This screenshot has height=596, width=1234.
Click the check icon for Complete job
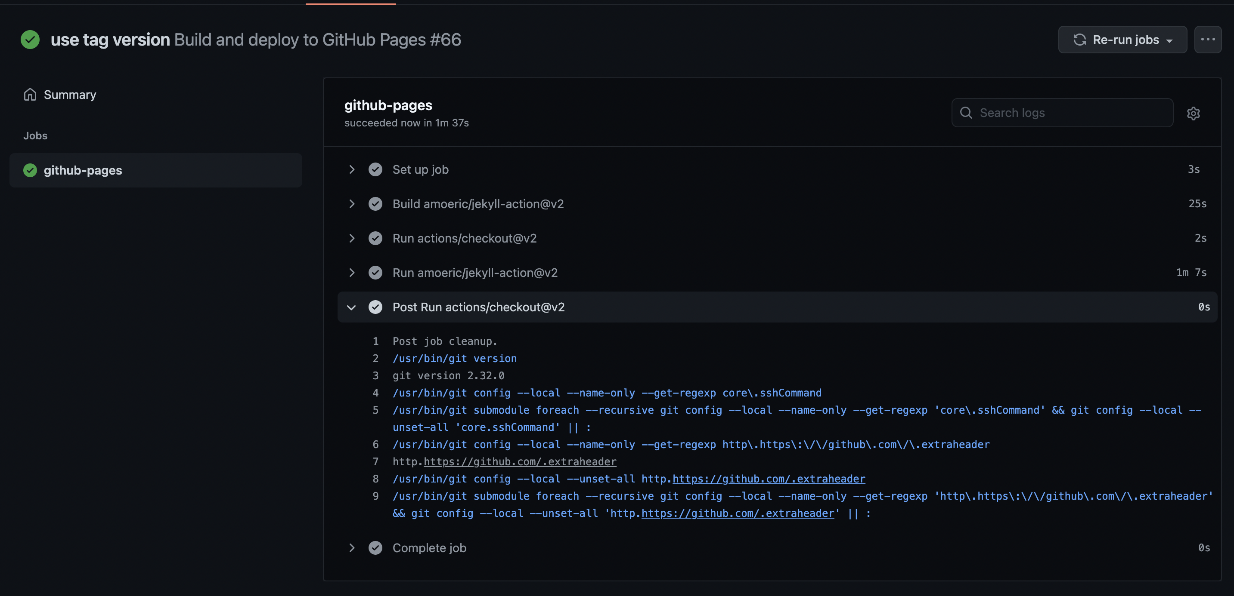375,548
